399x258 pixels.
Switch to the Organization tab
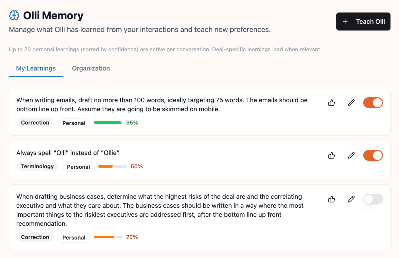[x=91, y=68]
